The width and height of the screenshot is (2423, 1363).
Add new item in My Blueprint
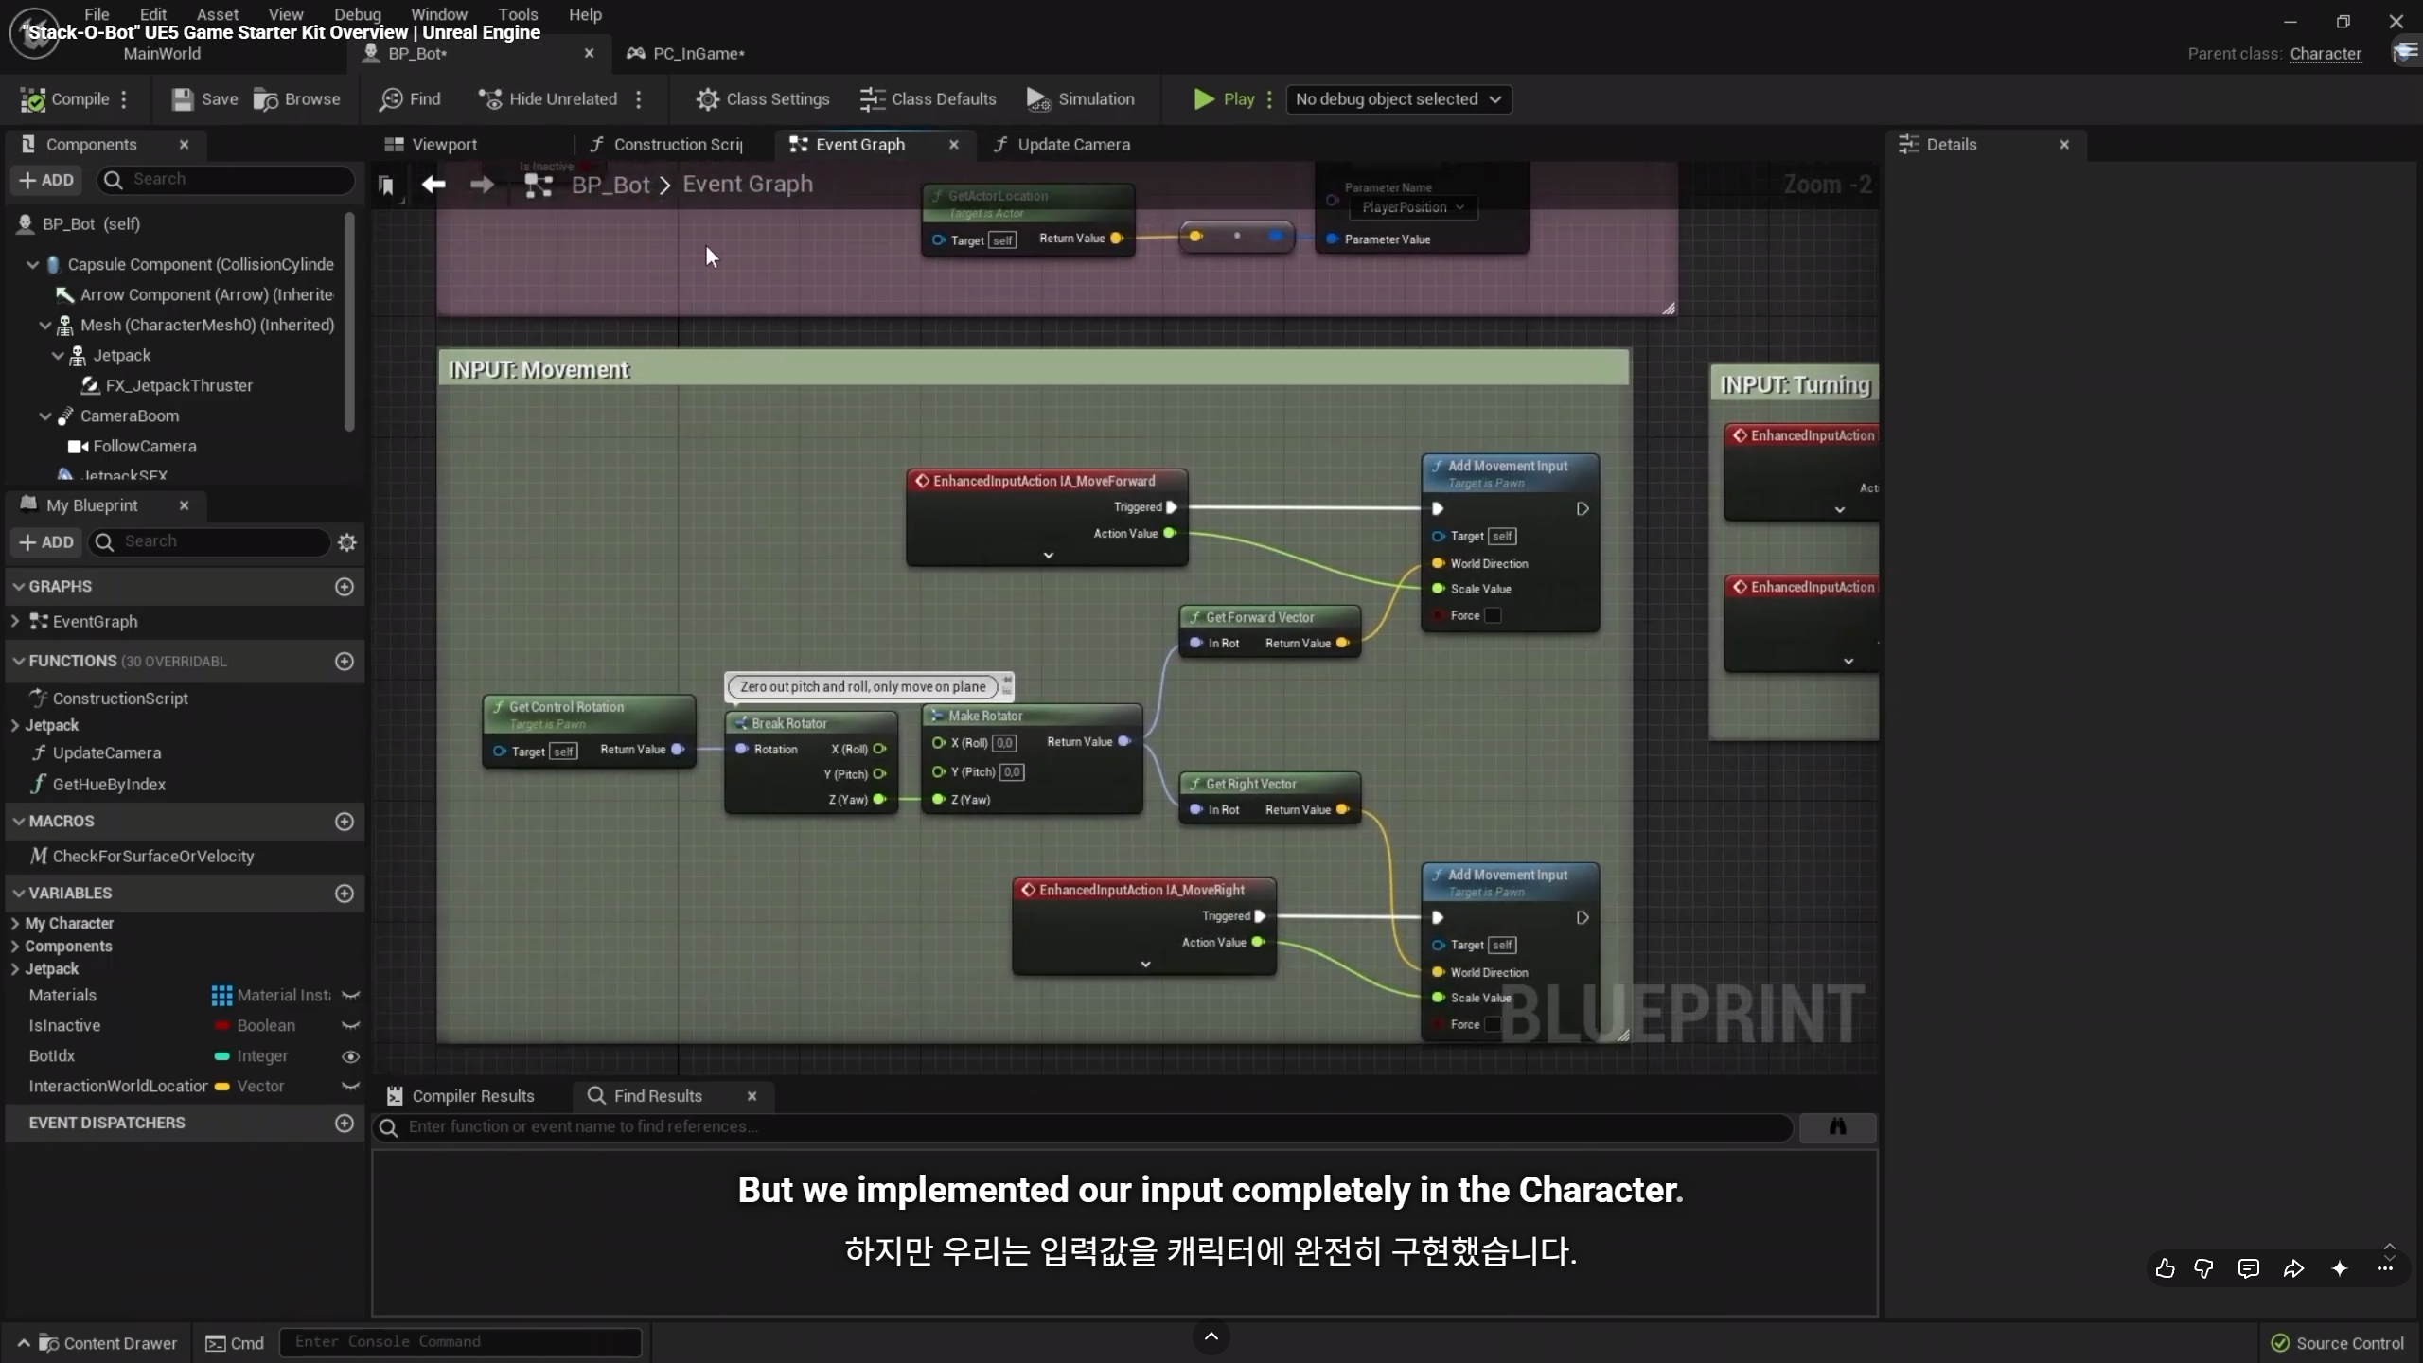[x=46, y=542]
